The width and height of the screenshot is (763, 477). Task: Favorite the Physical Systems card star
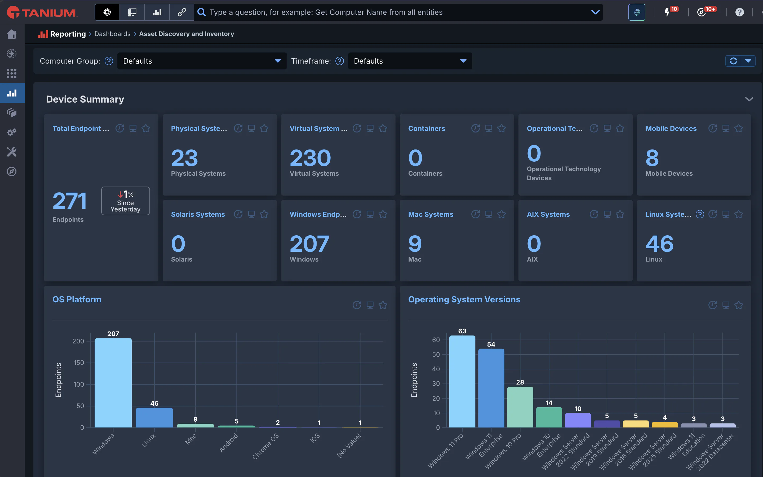(x=264, y=129)
